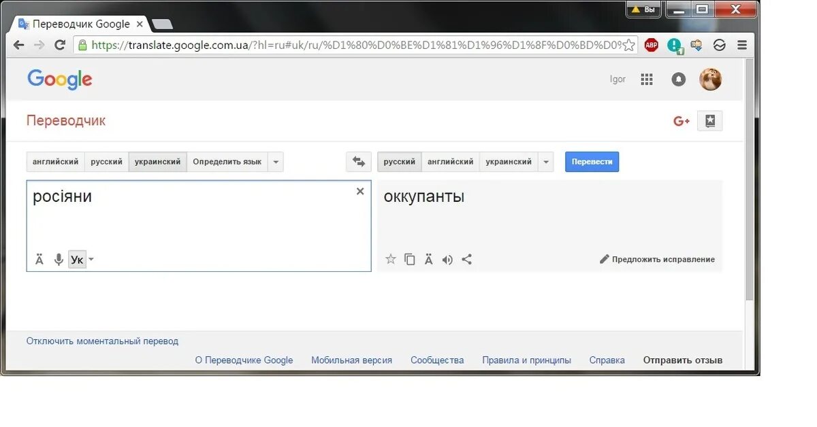Open the Phrasebook star bookmark button

tap(710, 121)
